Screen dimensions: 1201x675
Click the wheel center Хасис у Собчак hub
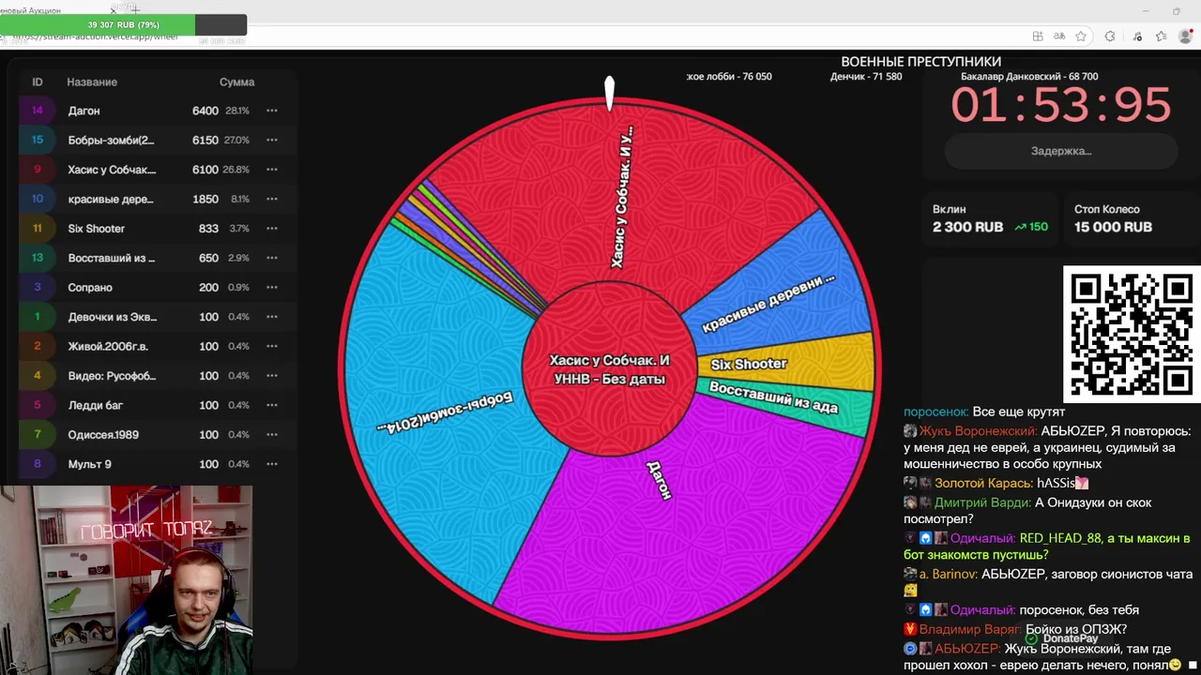point(609,369)
